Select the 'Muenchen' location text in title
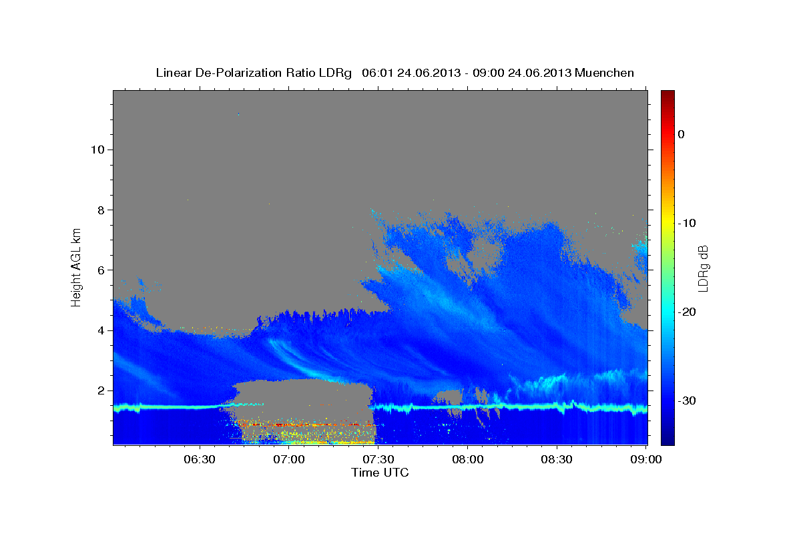The width and height of the screenshot is (801, 534). 605,73
